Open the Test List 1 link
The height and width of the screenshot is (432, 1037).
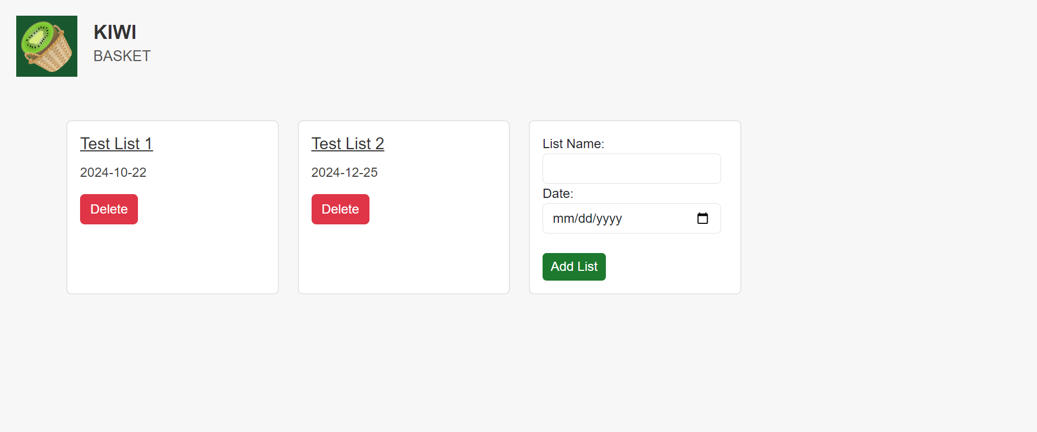(x=116, y=144)
